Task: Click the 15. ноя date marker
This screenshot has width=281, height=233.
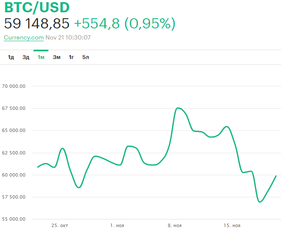Action: (x=232, y=225)
